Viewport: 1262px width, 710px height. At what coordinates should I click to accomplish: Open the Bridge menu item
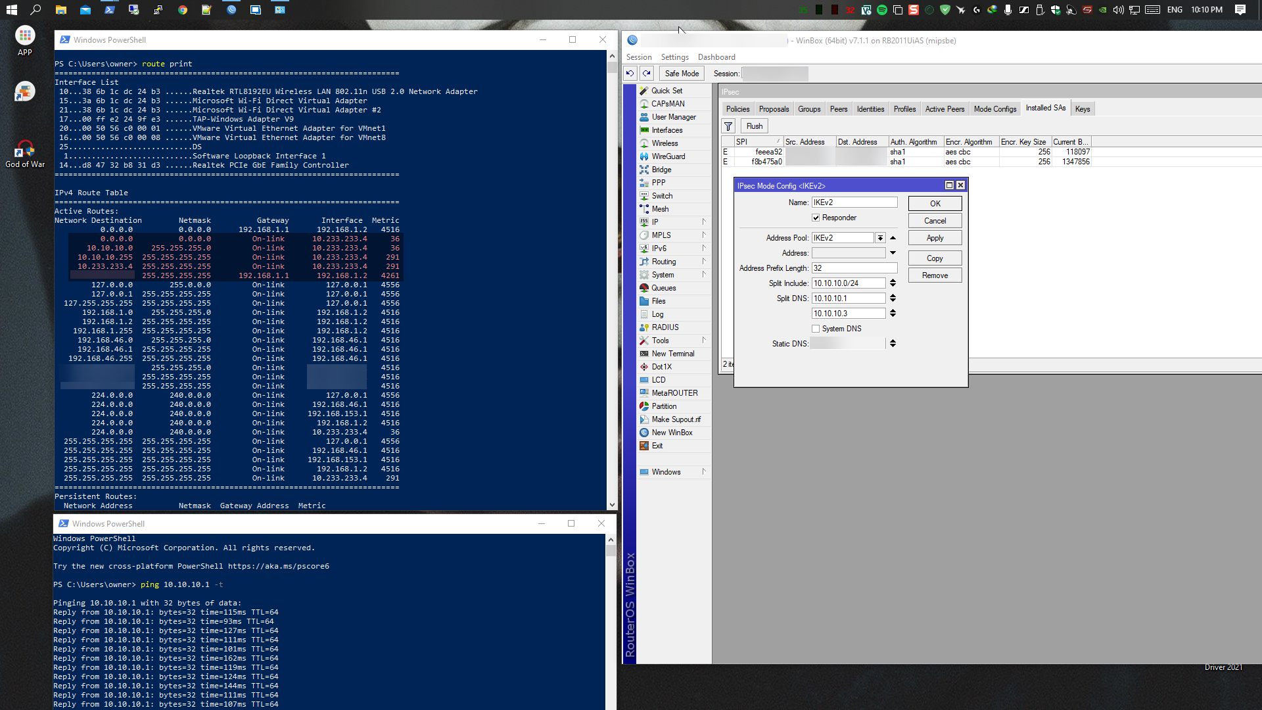[661, 170]
